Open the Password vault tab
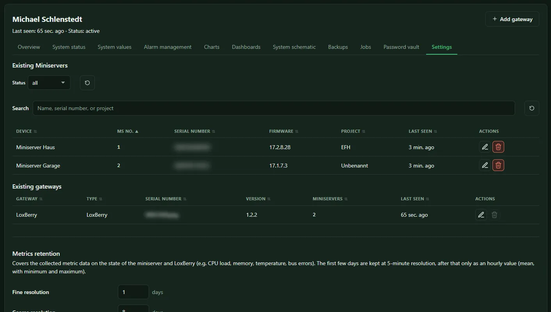This screenshot has height=312, width=551. pos(401,47)
